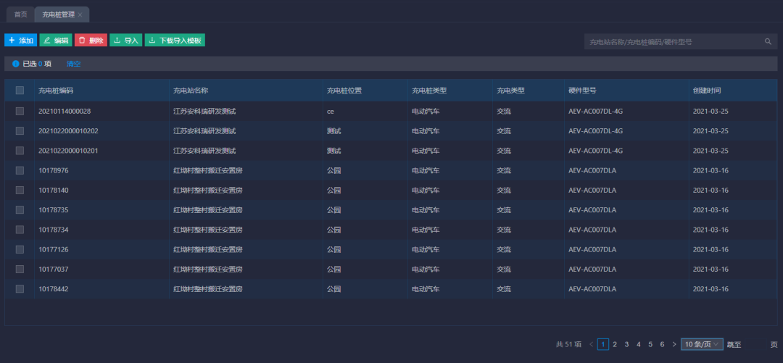
Task: Toggle the select-all header checkbox
Action: 20,91
